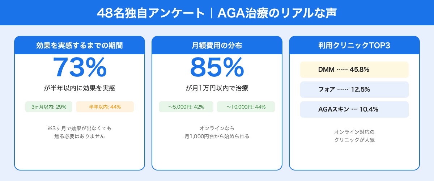The height and width of the screenshot is (181, 434).
Task: Click the large 85% figure
Action: [217, 68]
